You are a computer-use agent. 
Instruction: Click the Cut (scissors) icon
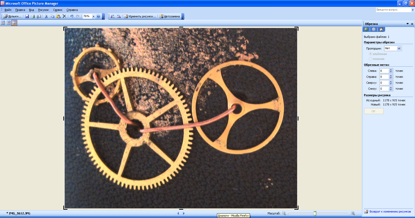[46, 16]
